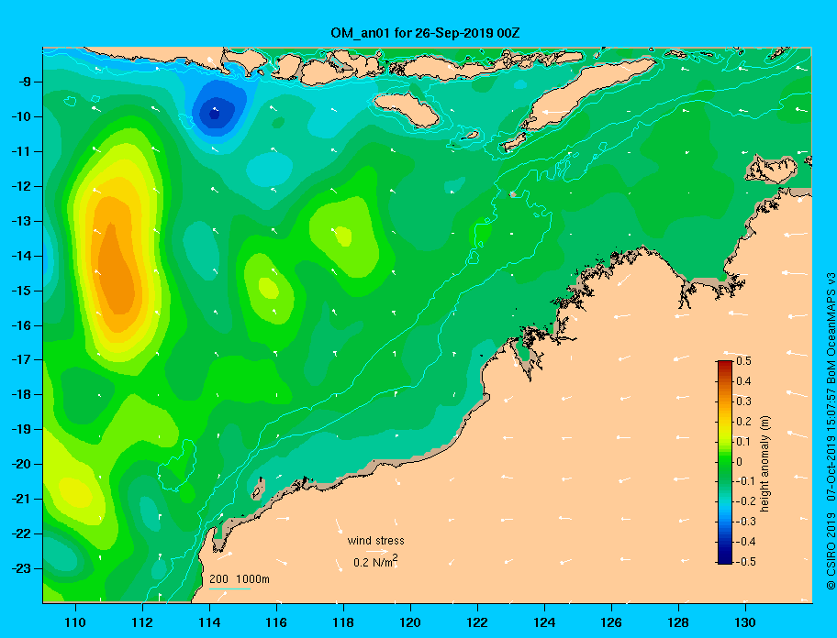Select the 'wind stress' legend label

pos(375,541)
